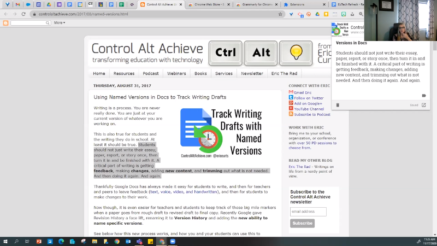Open the Newsletter menu item
Viewport: 437px width, 246px height.
pos(252,73)
